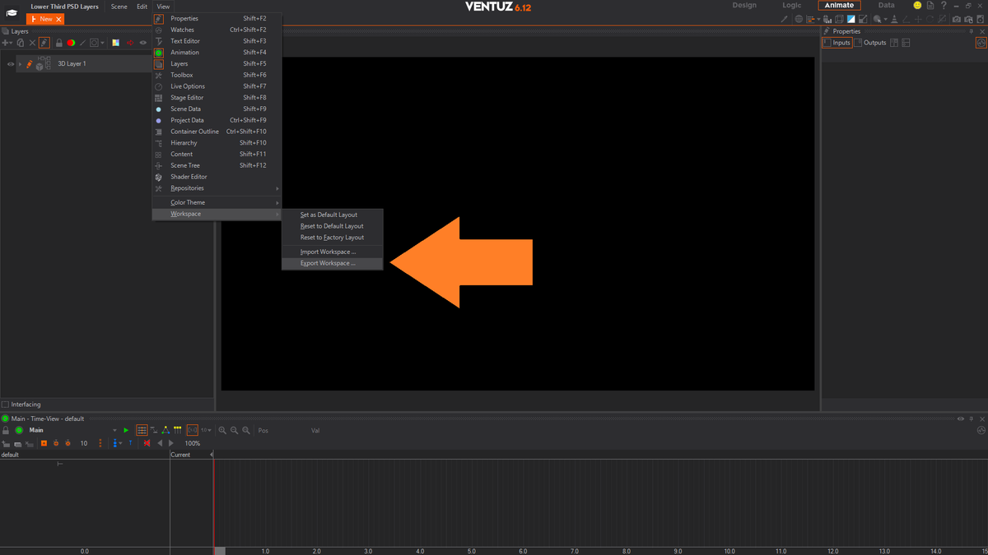Click the blue-white diagonal square icon
The width and height of the screenshot is (988, 555).
coord(851,19)
